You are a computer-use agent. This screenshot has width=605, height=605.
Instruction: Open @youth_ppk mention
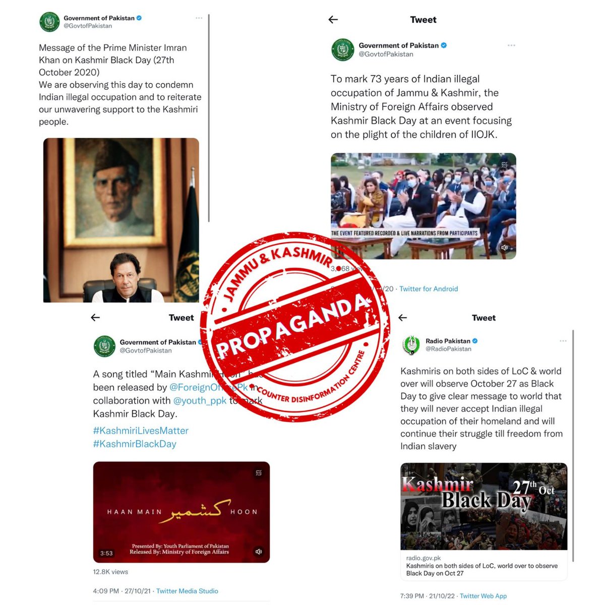(x=200, y=401)
